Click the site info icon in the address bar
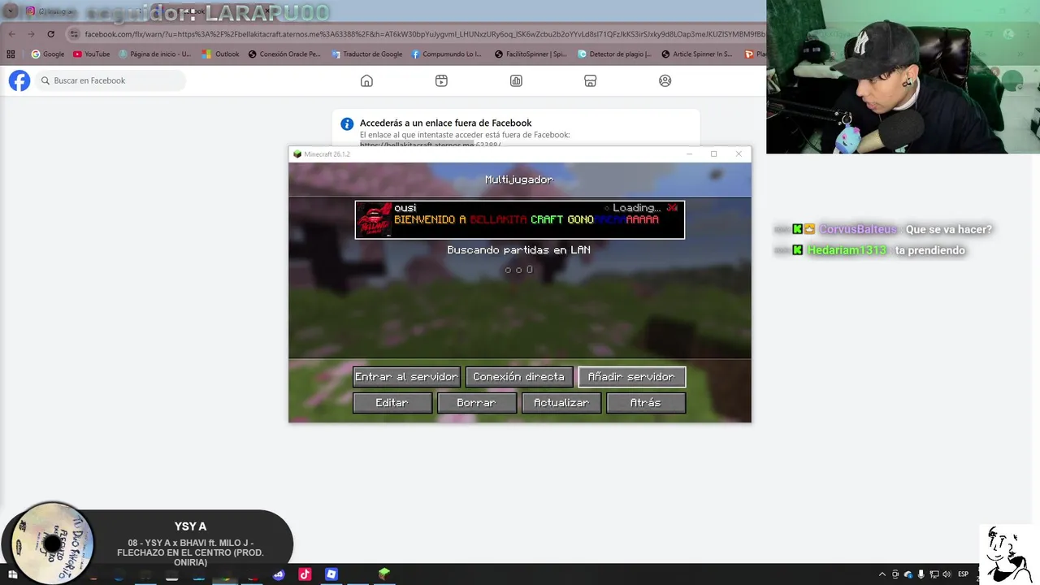Screen dimensions: 1040x585 click(x=74, y=34)
